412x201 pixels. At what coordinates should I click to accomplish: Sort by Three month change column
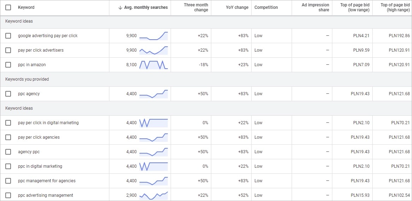click(196, 7)
